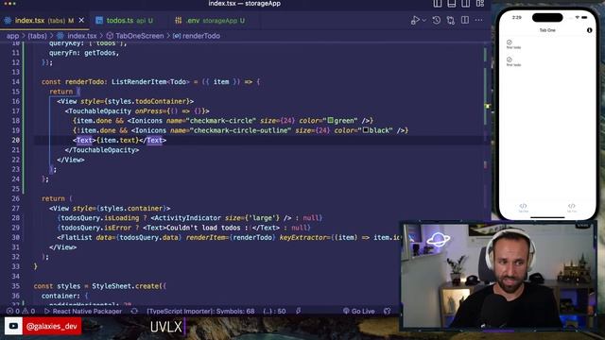Viewport: 605px width, 340px height.
Task: Open the editor More Actions ellipsis menu
Action: click(479, 20)
